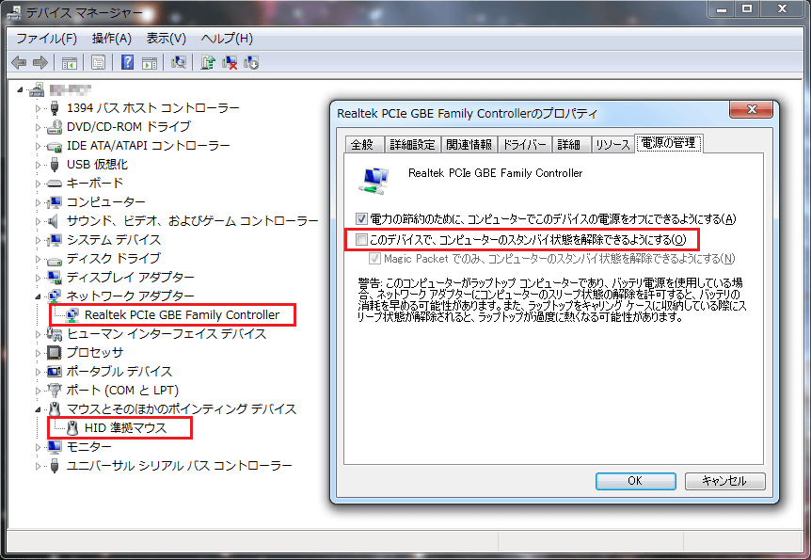The image size is (811, 560).
Task: Click the Back arrow toolbar icon
Action: [19, 63]
